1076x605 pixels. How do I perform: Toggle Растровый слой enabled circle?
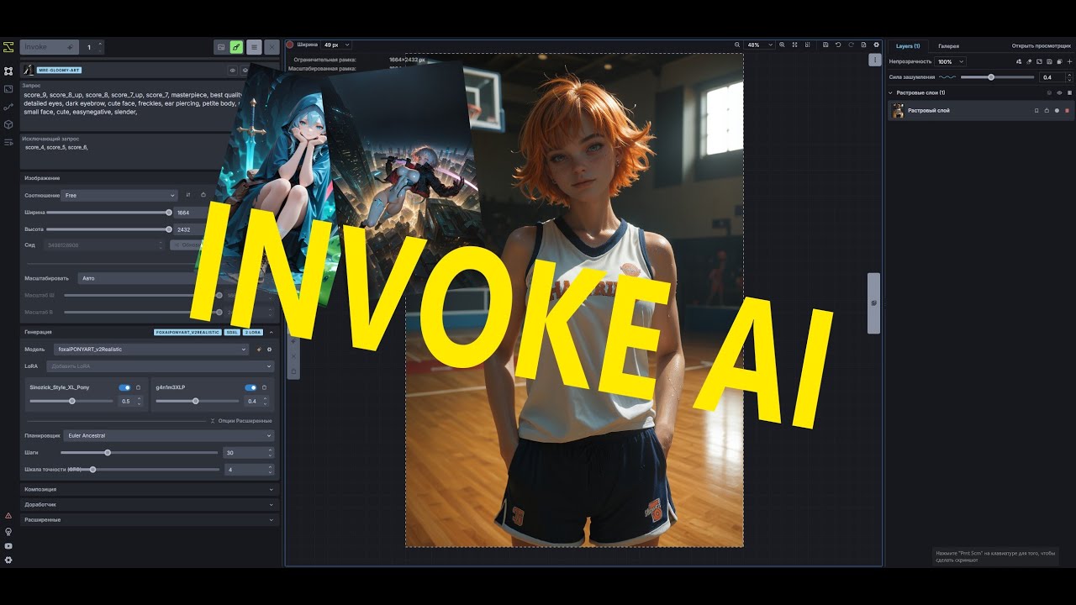(x=1057, y=110)
